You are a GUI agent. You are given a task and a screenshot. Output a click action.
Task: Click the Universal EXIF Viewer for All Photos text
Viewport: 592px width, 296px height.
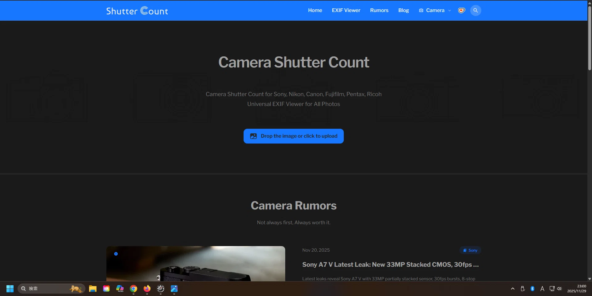(x=294, y=104)
